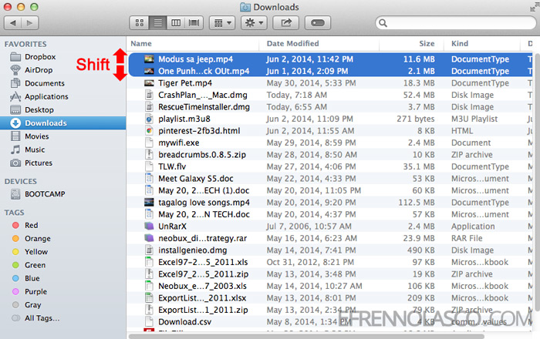Click the Edit Tags toolbar button
The image size is (540, 339).
pos(318,23)
